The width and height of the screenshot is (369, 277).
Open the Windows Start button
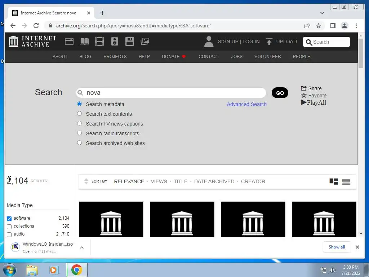tap(9, 270)
